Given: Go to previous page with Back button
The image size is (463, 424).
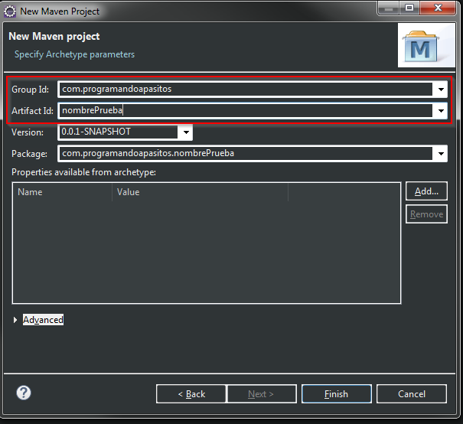Looking at the screenshot, I should 191,394.
